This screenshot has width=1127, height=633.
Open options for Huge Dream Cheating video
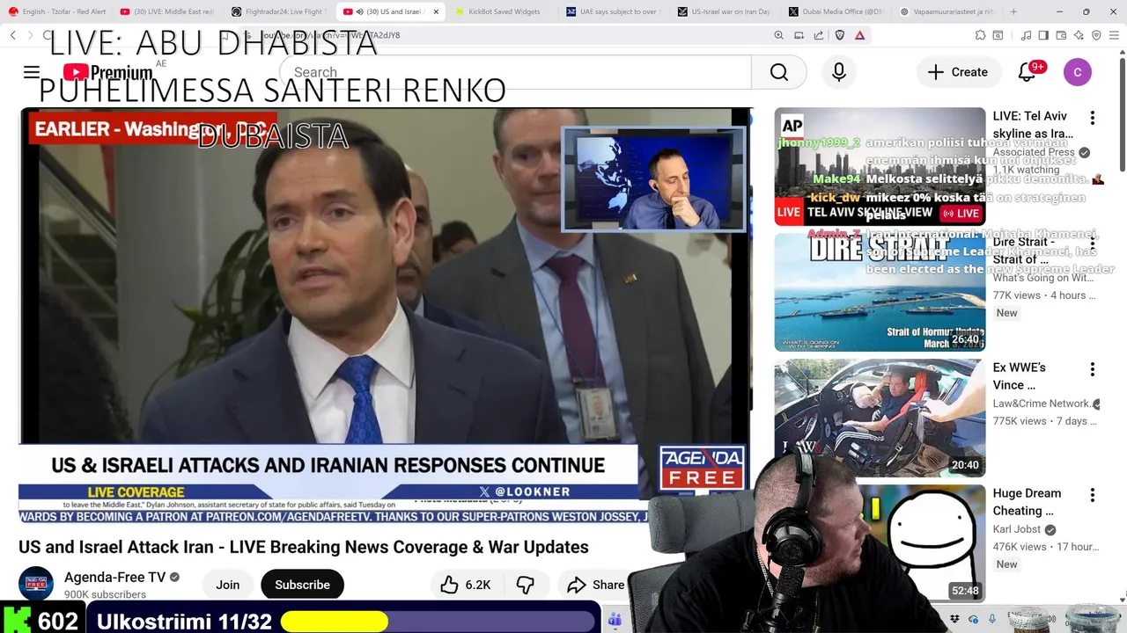pos(1093,495)
